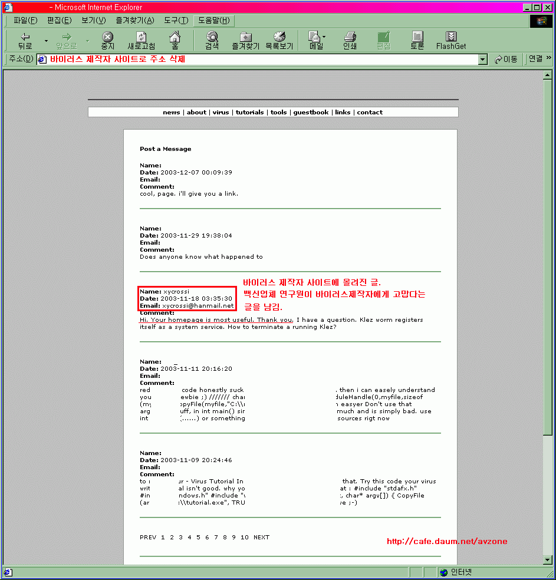Open the 도구(T) menu
The width and height of the screenshot is (556, 580).
(176, 21)
